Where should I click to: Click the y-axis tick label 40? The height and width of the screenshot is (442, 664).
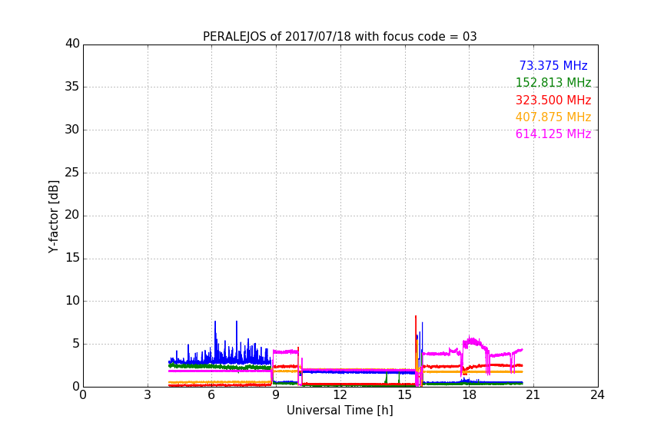coord(72,44)
